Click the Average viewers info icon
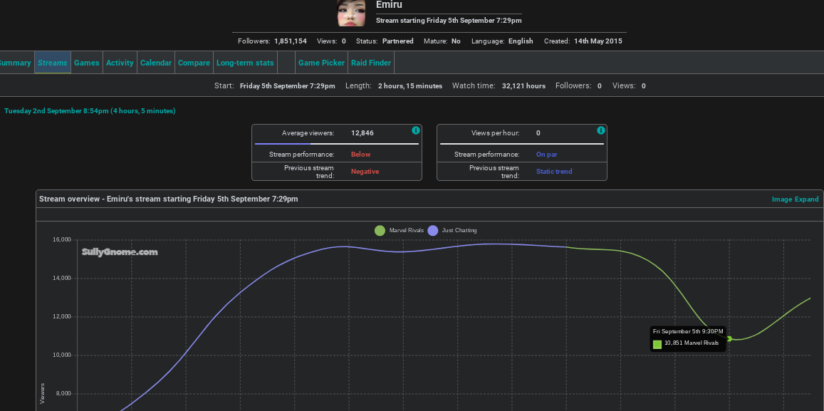This screenshot has width=824, height=411. tap(416, 130)
